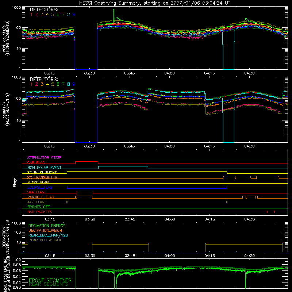Click the SC_IN_SUNLIGHT flag label
The width and height of the screenshot is (292, 292).
42,172
